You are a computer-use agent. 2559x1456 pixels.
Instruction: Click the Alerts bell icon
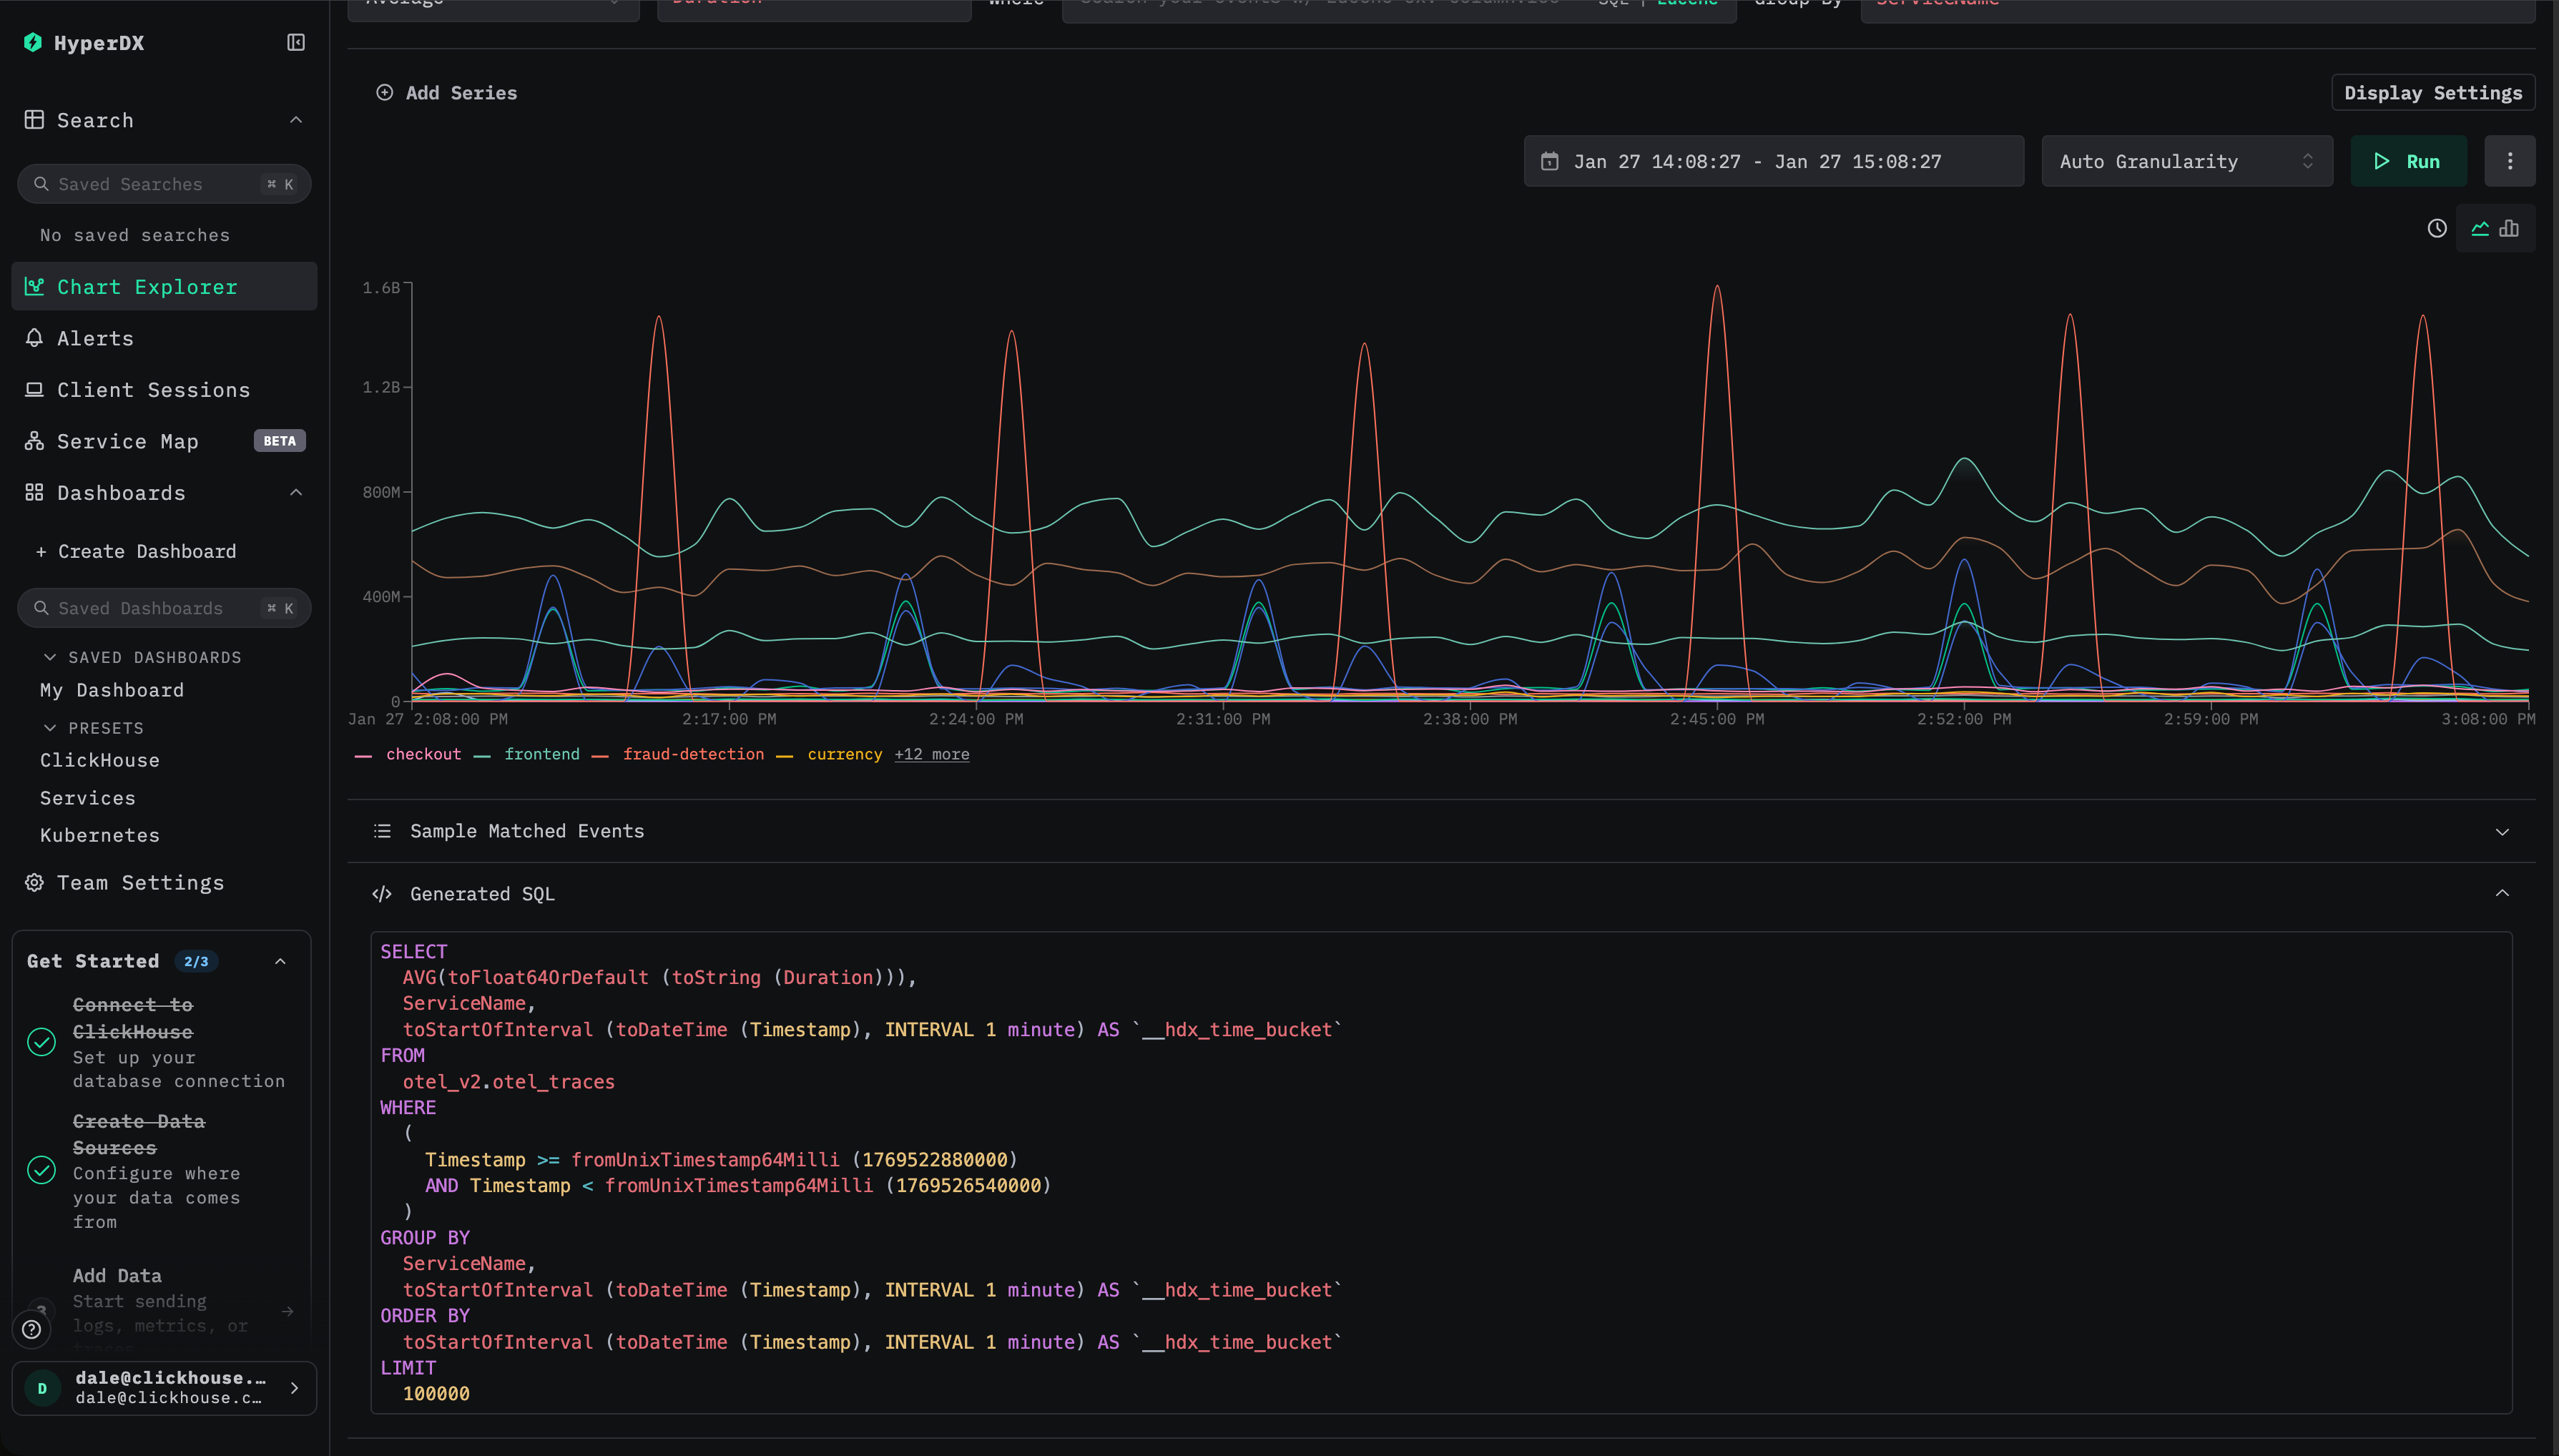click(34, 338)
